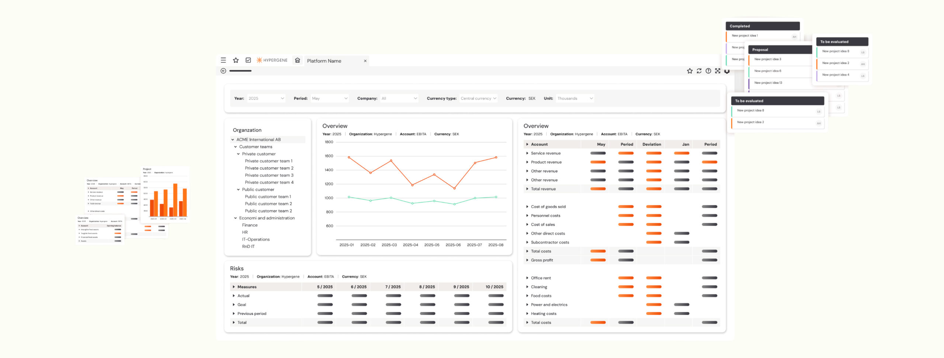This screenshot has width=944, height=358.
Task: Open the help question mark icon
Action: [708, 71]
